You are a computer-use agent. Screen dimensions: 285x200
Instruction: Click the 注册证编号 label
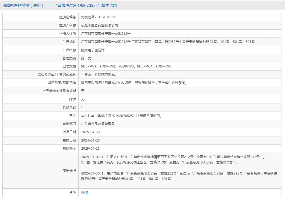pyautogui.click(x=67, y=17)
